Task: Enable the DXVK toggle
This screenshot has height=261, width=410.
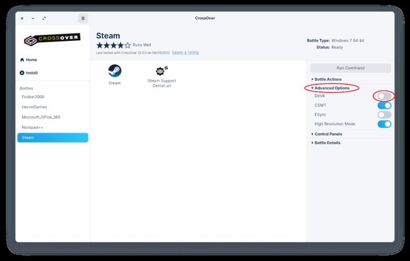Action: [x=384, y=96]
